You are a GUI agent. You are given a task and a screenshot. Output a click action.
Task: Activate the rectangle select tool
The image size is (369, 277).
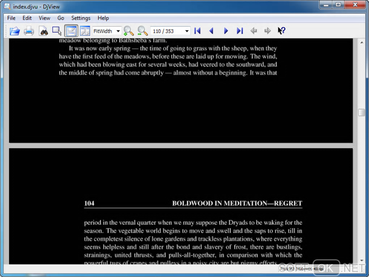point(57,31)
